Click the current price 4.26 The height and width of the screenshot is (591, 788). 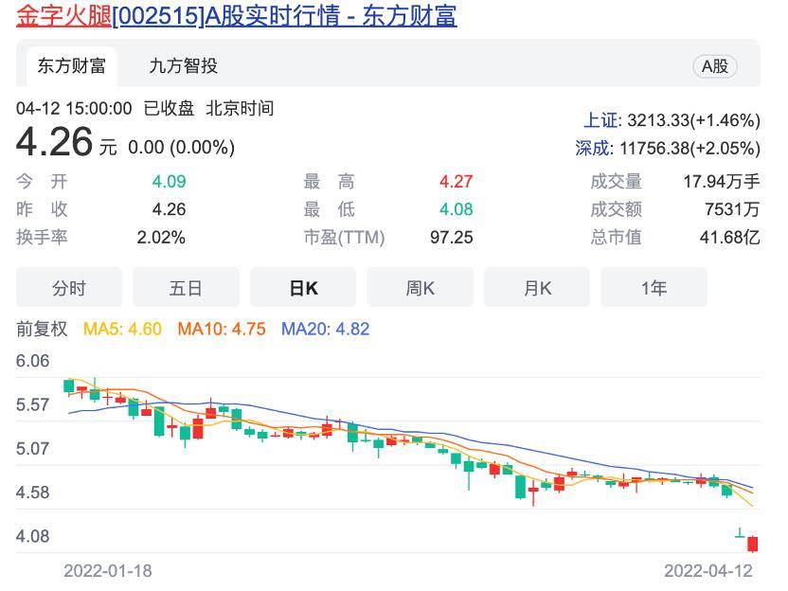coord(54,142)
